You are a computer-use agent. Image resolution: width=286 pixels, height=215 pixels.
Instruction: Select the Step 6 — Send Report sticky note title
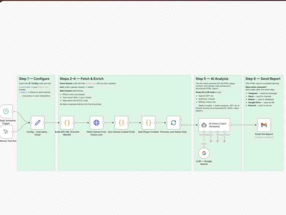pos(263,79)
